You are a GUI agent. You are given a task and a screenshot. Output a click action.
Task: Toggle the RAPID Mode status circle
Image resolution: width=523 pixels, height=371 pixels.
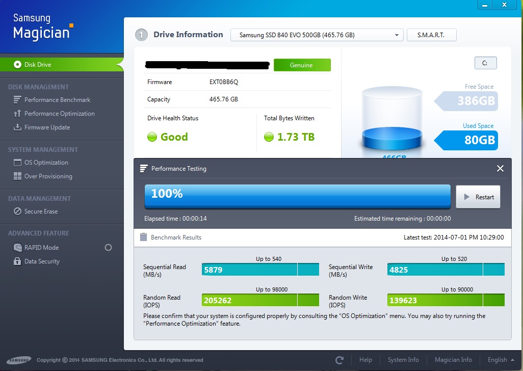pyautogui.click(x=108, y=247)
